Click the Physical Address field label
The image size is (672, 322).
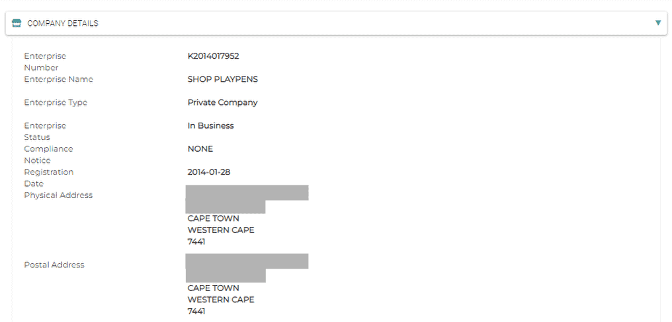coord(58,195)
